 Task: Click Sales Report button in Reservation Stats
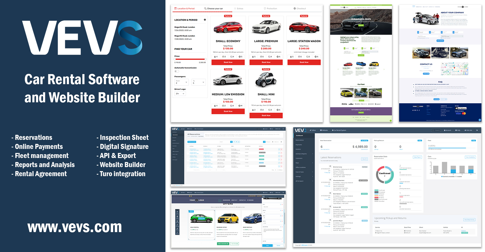pos(417,157)
